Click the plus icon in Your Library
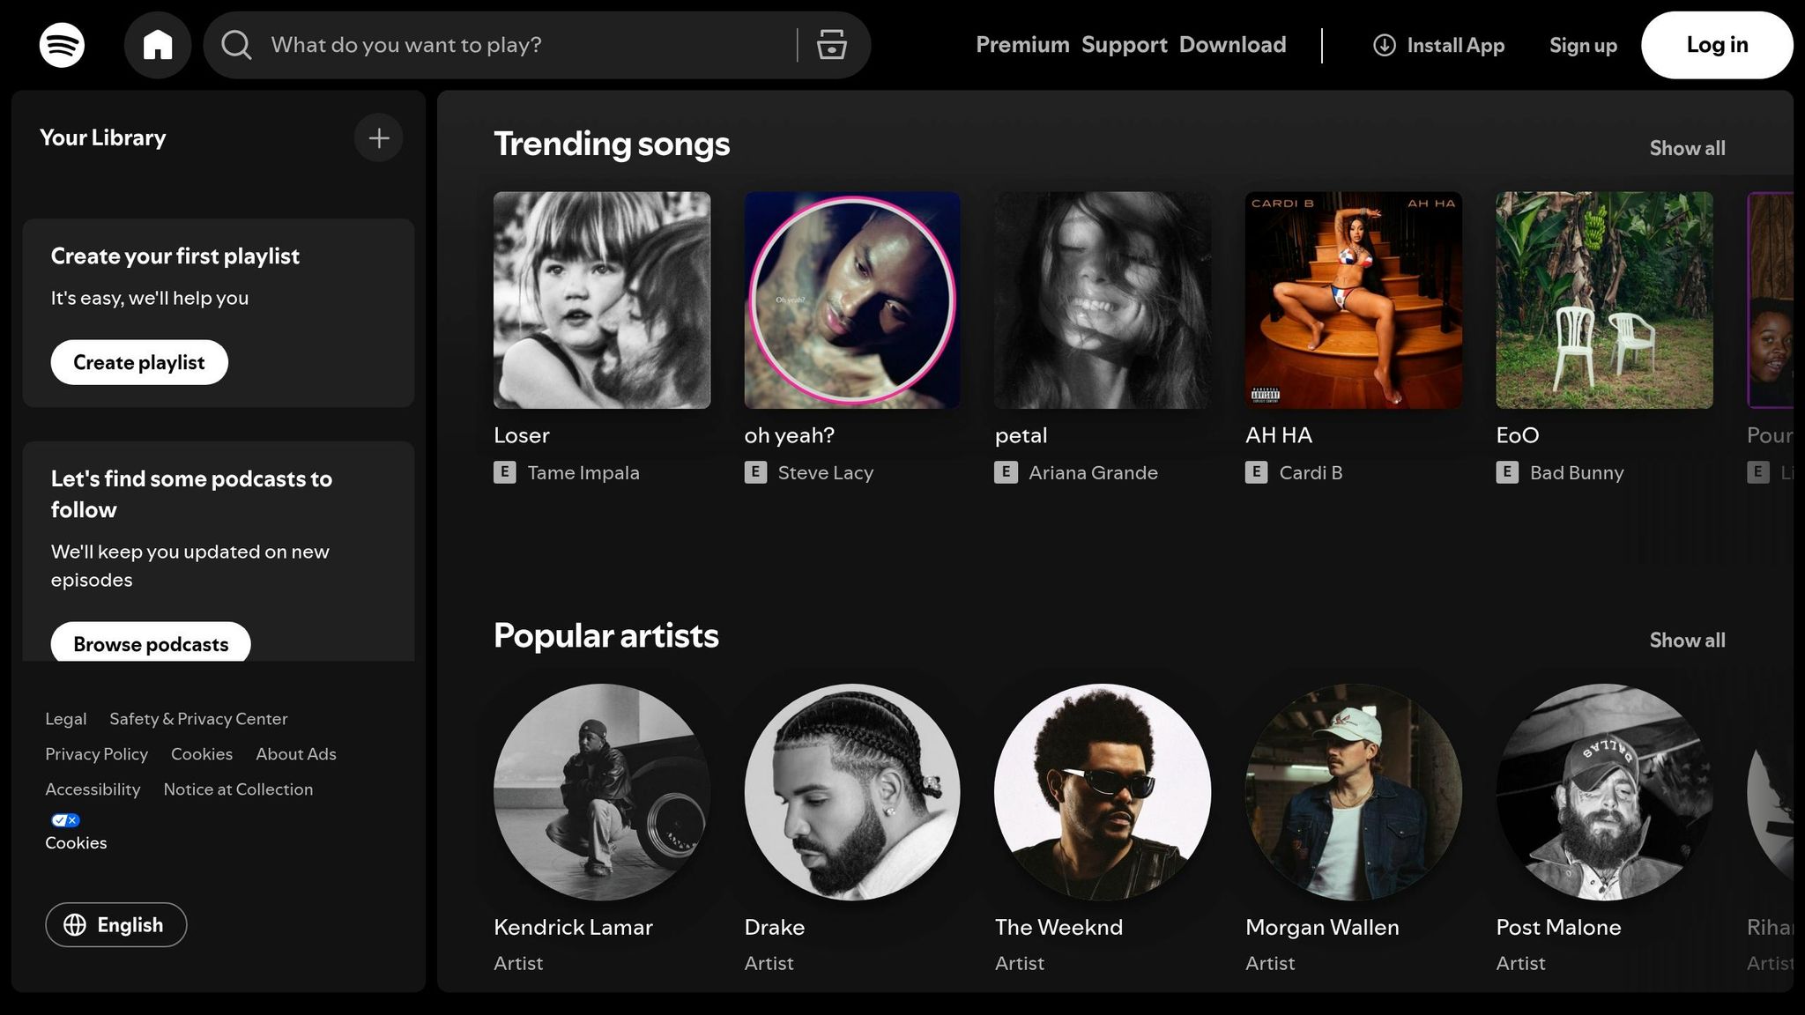This screenshot has height=1015, width=1805. [379, 138]
